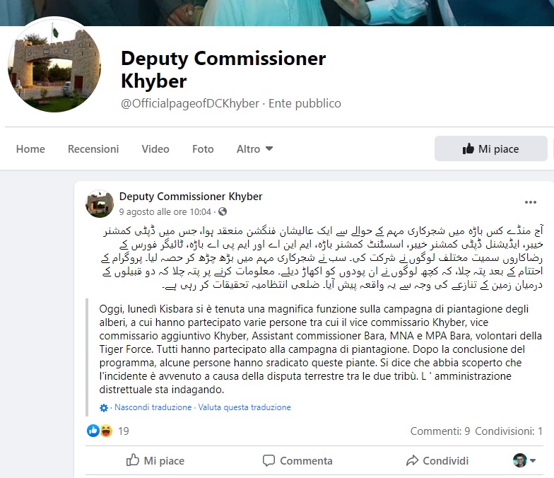Open the Video tab
This screenshot has height=478, width=554.
[155, 148]
